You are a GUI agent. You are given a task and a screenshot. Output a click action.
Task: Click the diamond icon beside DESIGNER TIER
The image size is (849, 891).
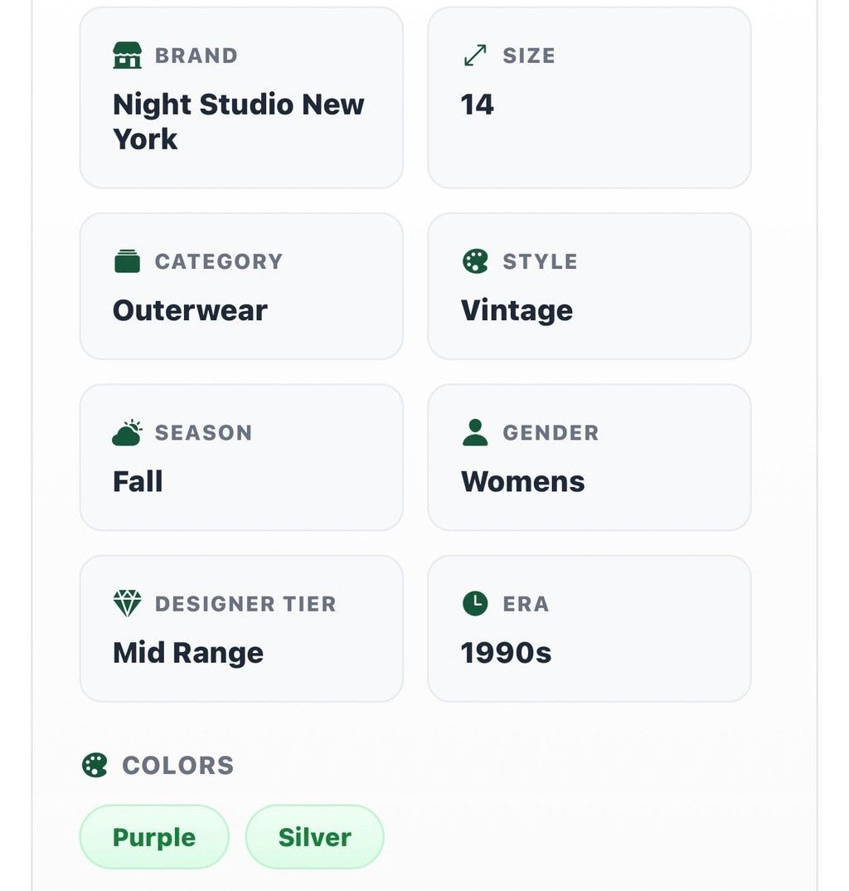127,603
